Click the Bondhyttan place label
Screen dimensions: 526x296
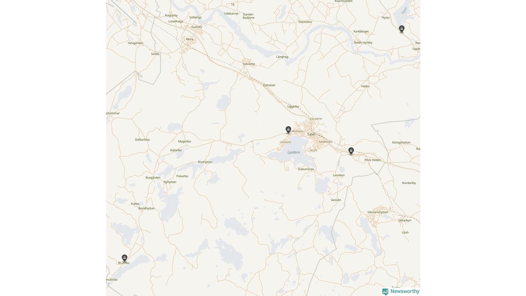click(x=146, y=208)
